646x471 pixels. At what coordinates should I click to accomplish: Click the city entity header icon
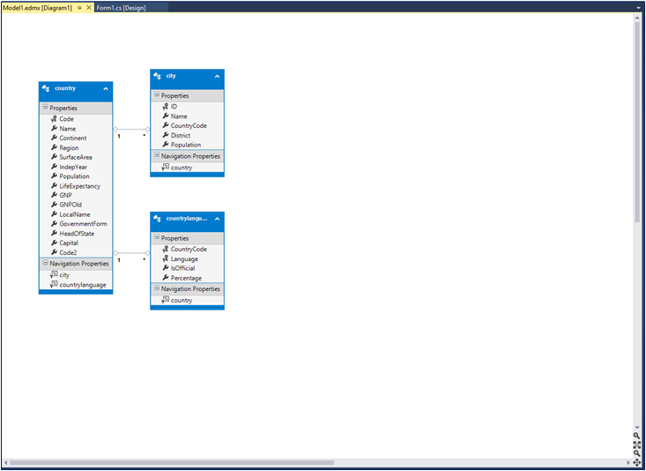[158, 76]
